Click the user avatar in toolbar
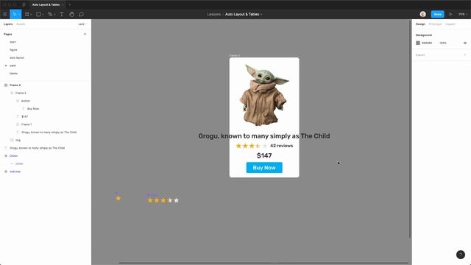 pyautogui.click(x=422, y=14)
